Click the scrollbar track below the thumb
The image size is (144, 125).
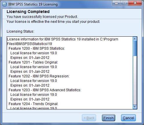point(135,80)
